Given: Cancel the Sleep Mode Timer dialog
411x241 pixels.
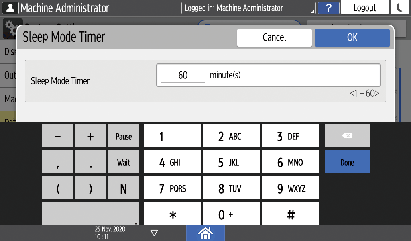Looking at the screenshot, I should click(x=274, y=37).
